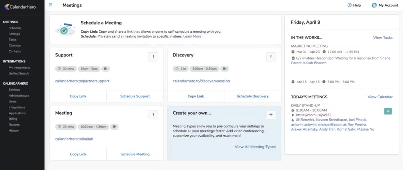
Task: Click the Help question mark icon
Action: 349,5
